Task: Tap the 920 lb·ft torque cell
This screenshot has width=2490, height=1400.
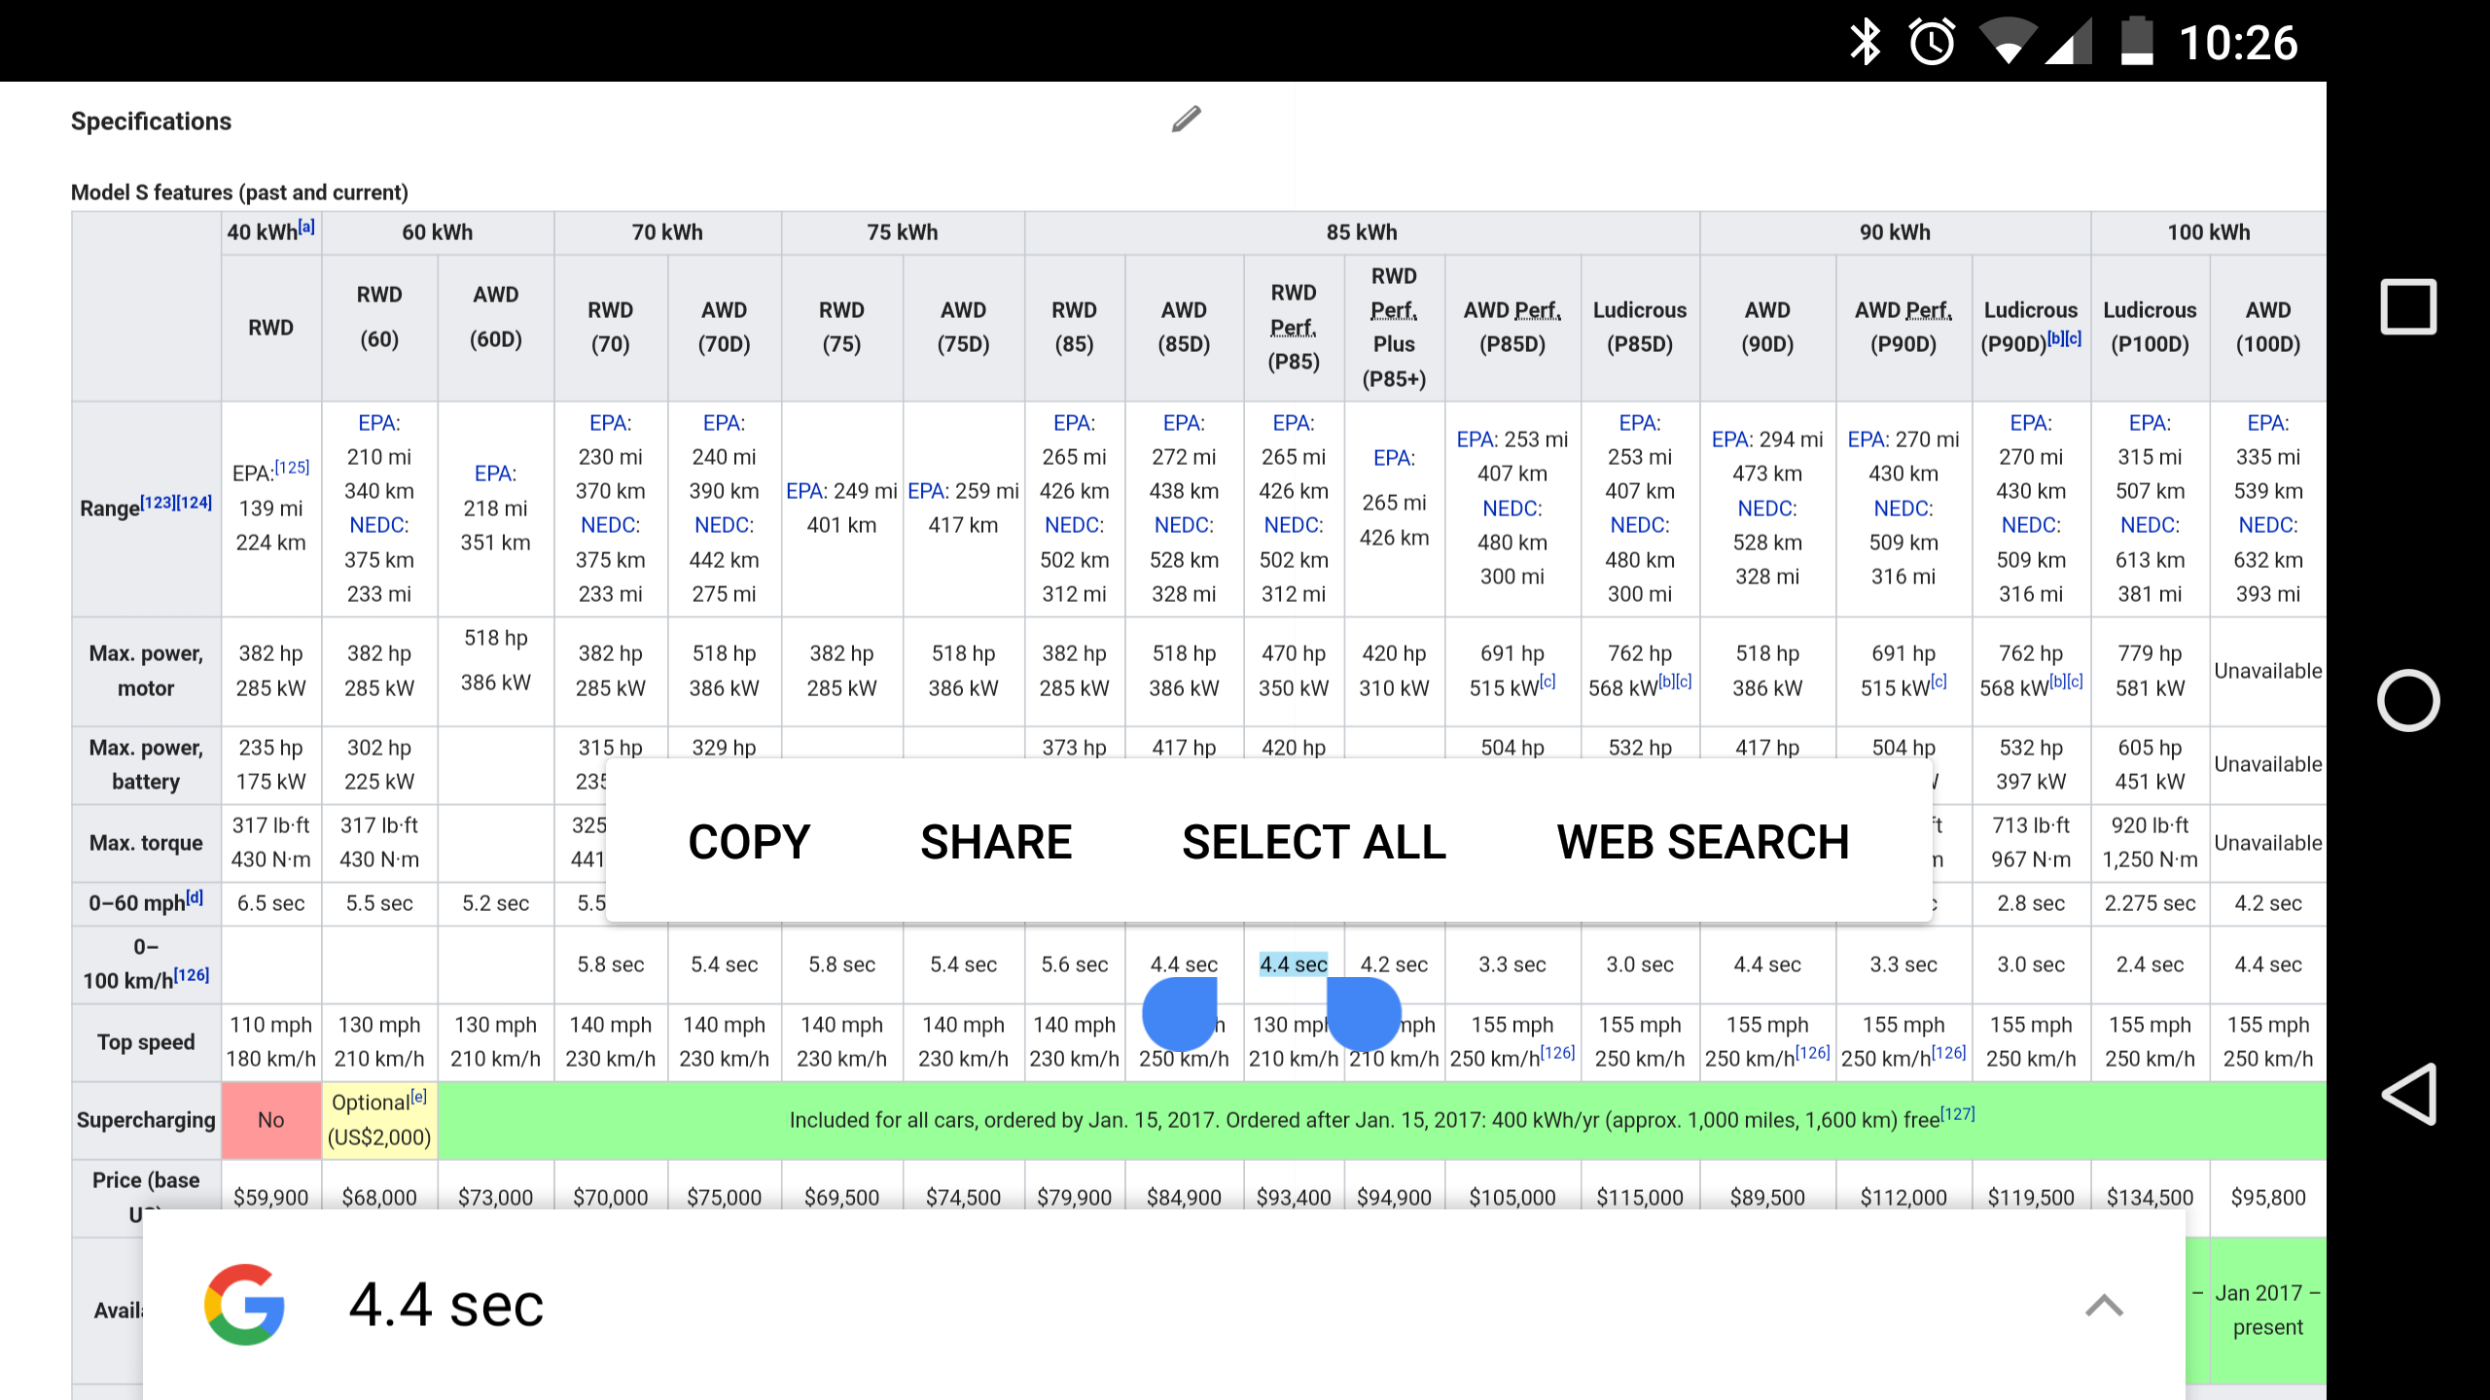Action: click(2150, 843)
